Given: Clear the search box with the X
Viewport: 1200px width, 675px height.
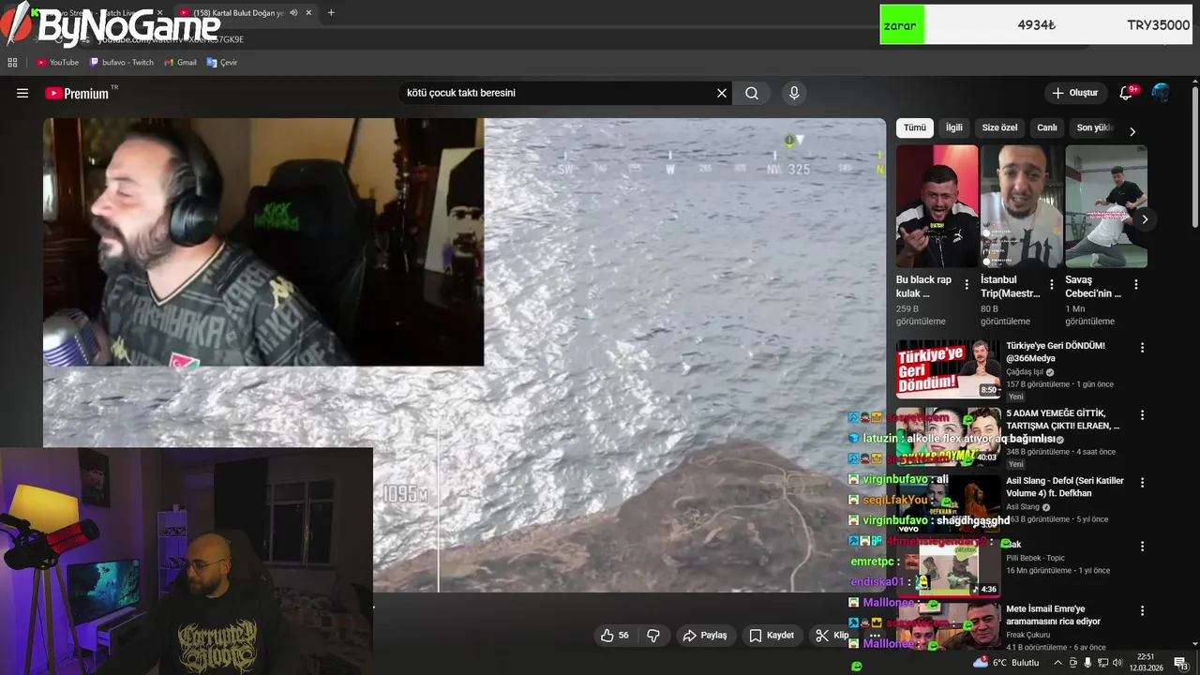Looking at the screenshot, I should click(x=722, y=93).
